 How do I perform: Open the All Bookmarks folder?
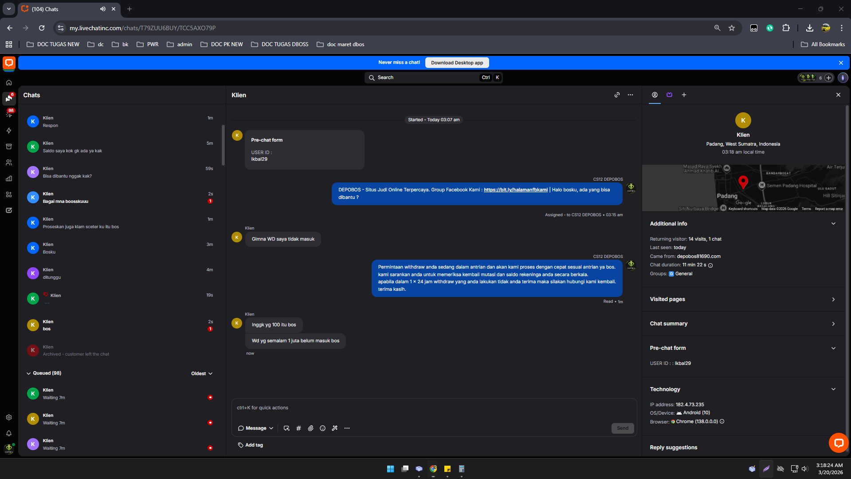point(823,44)
